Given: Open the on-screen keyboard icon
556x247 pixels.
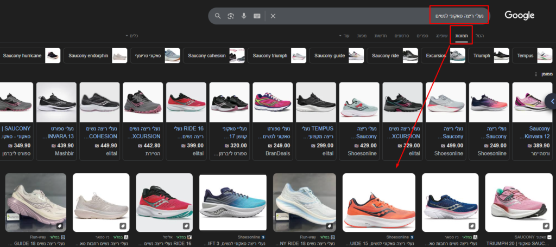Looking at the screenshot, I should coord(257,16).
